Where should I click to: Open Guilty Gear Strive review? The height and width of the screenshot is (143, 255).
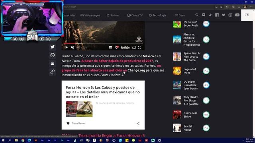click(190, 115)
